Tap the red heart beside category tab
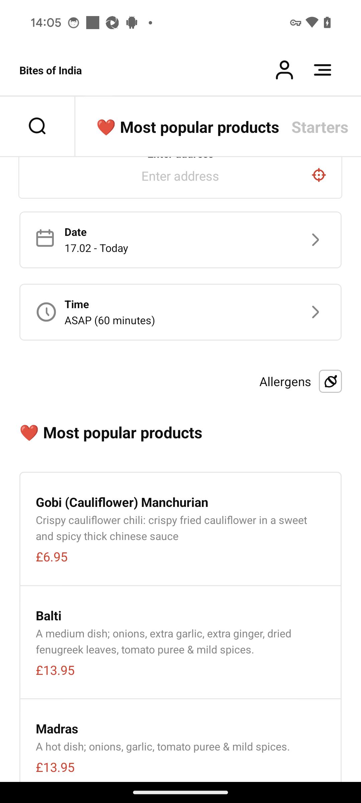Image resolution: width=361 pixels, height=803 pixels. pyautogui.click(x=106, y=127)
